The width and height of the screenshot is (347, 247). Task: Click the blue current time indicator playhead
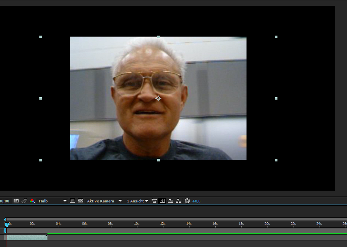6,224
